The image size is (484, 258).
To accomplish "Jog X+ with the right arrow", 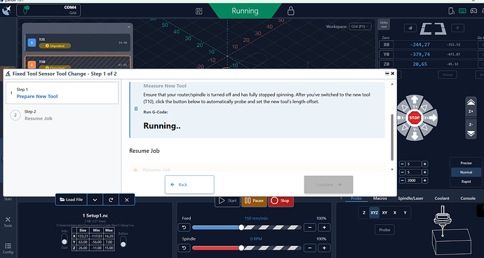I will point(431,118).
